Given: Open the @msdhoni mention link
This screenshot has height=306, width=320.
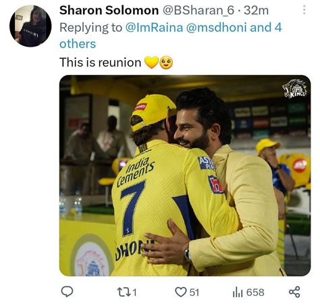Looking at the screenshot, I should click(x=217, y=28).
